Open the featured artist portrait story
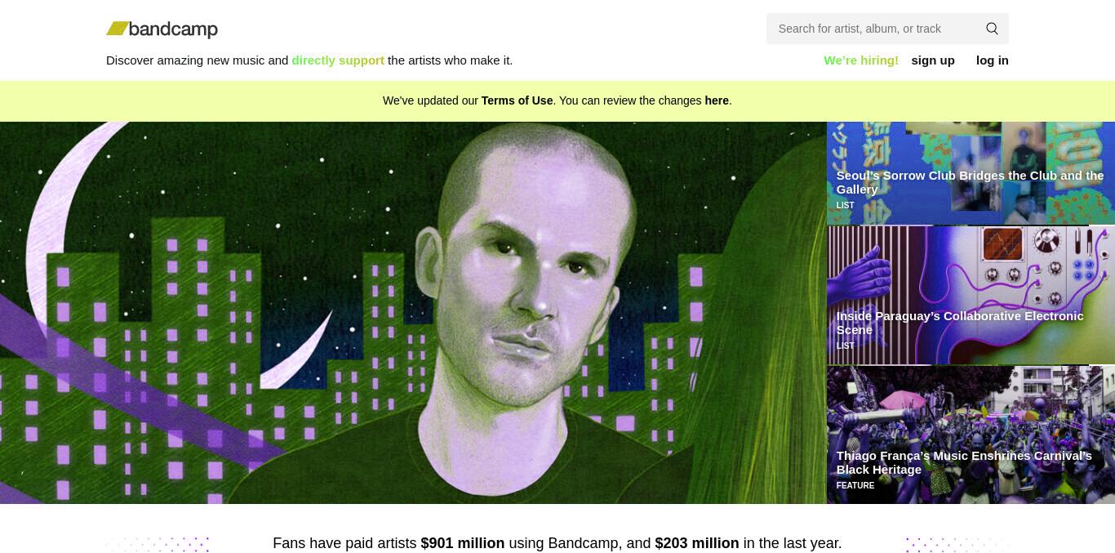This screenshot has width=1115, height=553. point(413,313)
